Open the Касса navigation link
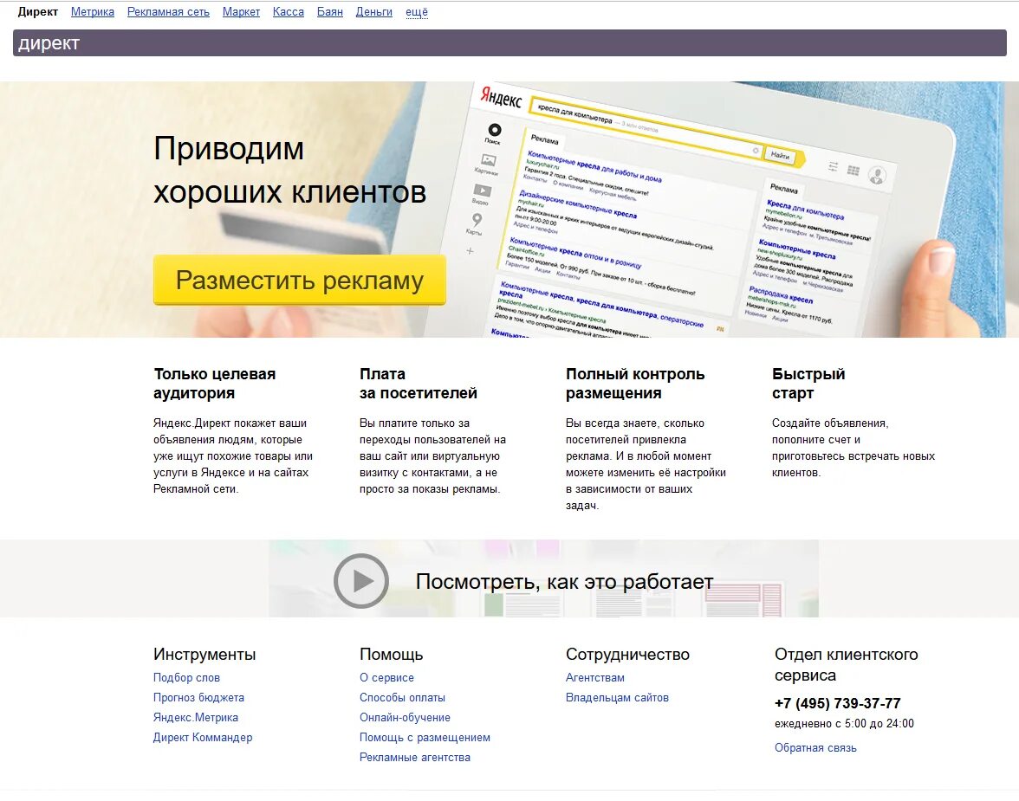This screenshot has width=1019, height=801. tap(289, 12)
